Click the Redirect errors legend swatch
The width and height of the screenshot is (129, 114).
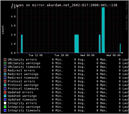click(5, 70)
